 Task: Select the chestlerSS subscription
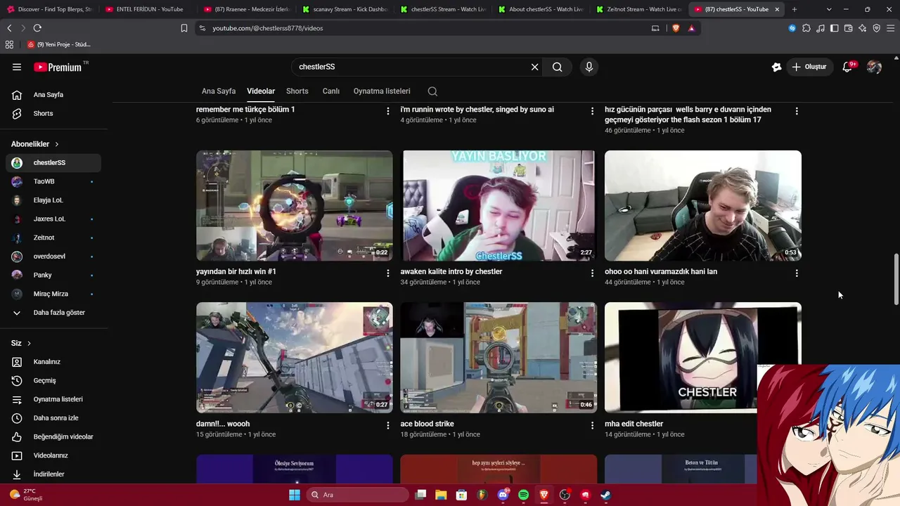53,162
